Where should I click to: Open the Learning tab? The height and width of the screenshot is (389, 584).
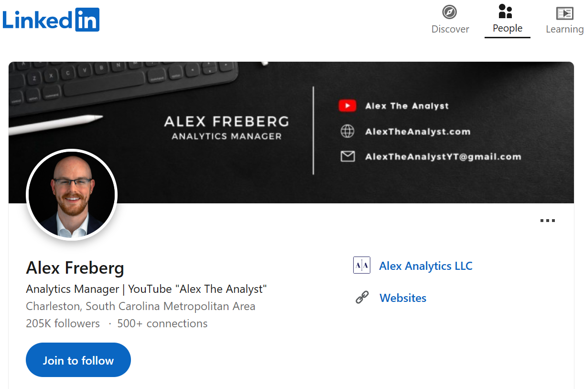pyautogui.click(x=564, y=29)
